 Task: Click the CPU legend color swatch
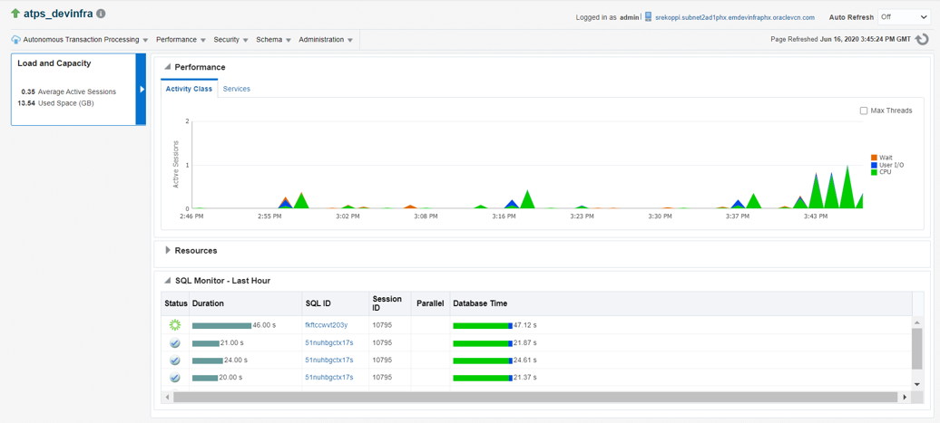click(874, 172)
